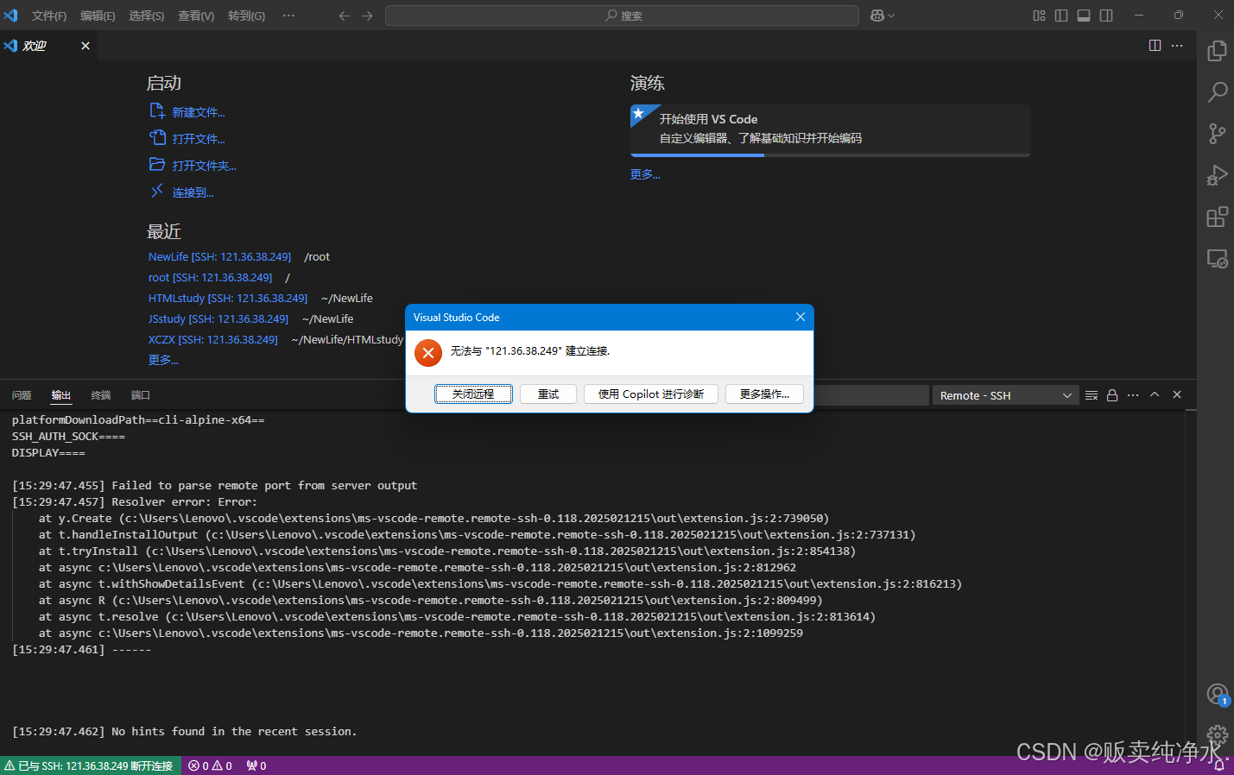1234x775 pixels.
Task: Close the output panel
Action: click(x=1177, y=395)
